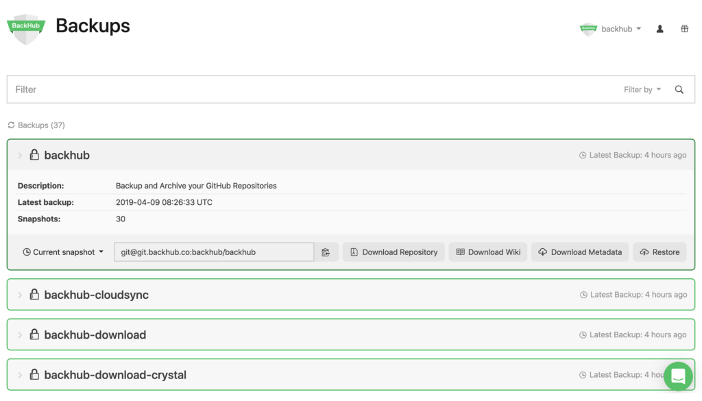Image resolution: width=702 pixels, height=401 pixels.
Task: Click 'Latest Backup: 4 hours ago' on backhub-download
Action: [638, 335]
